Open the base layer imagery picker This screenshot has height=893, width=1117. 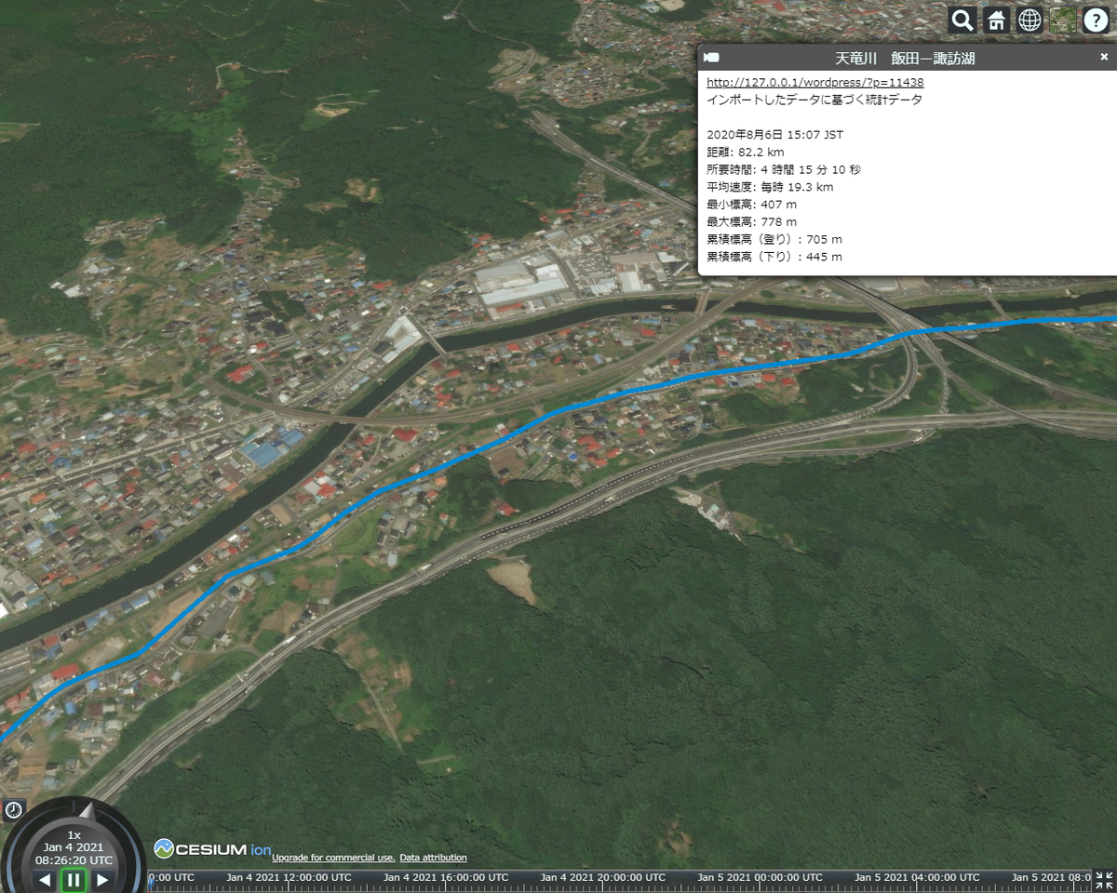click(x=1063, y=20)
